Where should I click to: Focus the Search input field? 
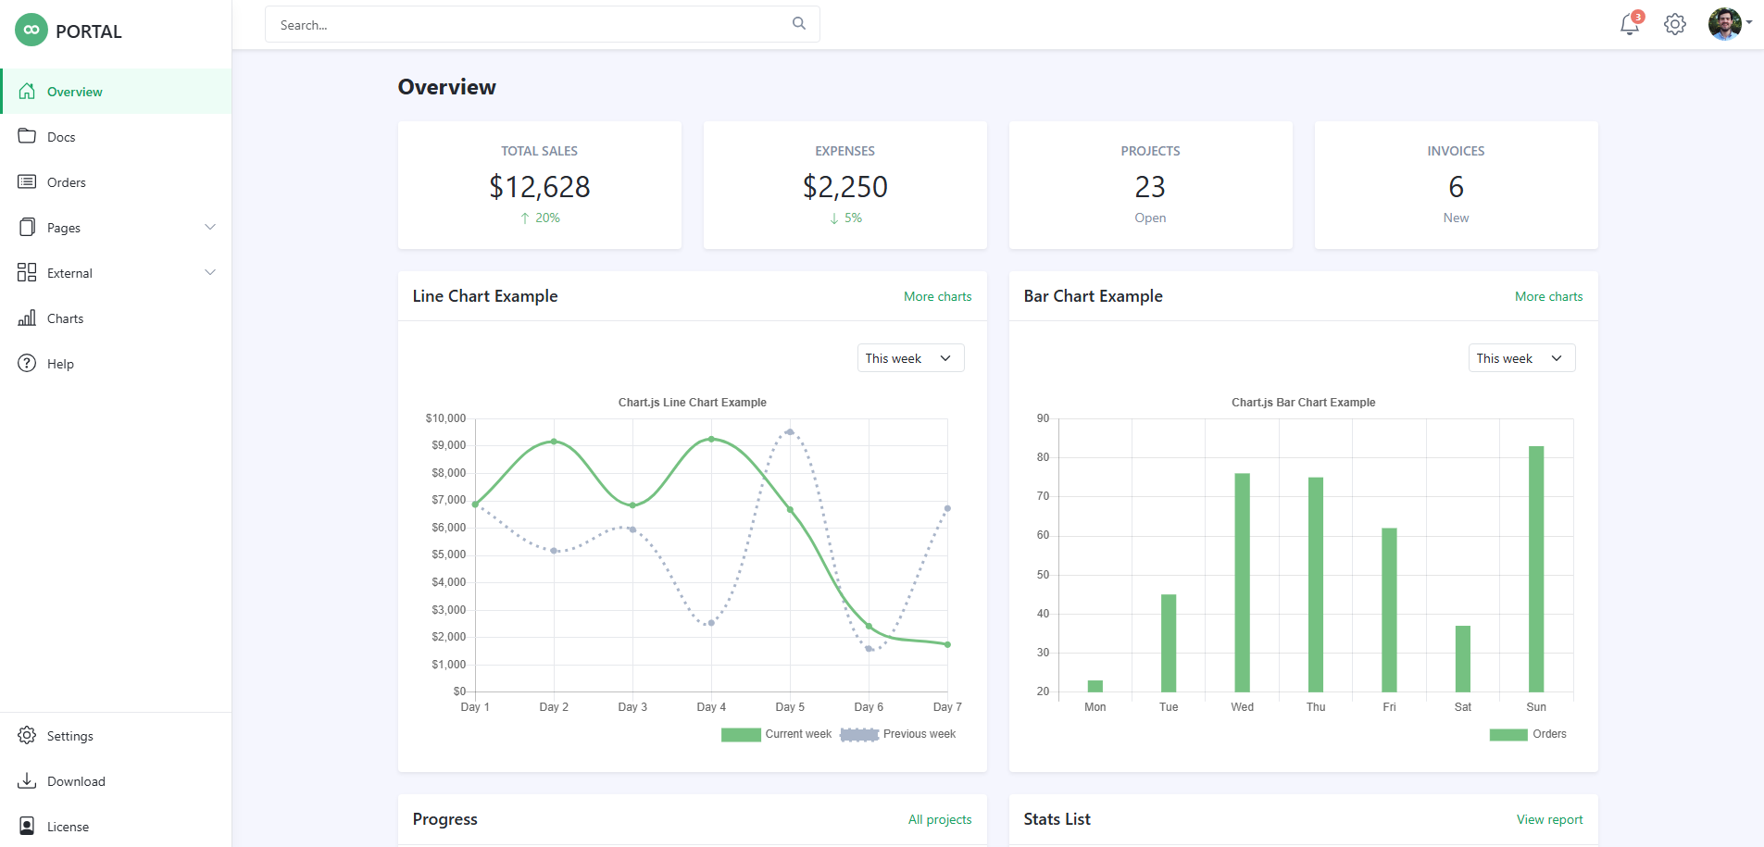pos(543,24)
